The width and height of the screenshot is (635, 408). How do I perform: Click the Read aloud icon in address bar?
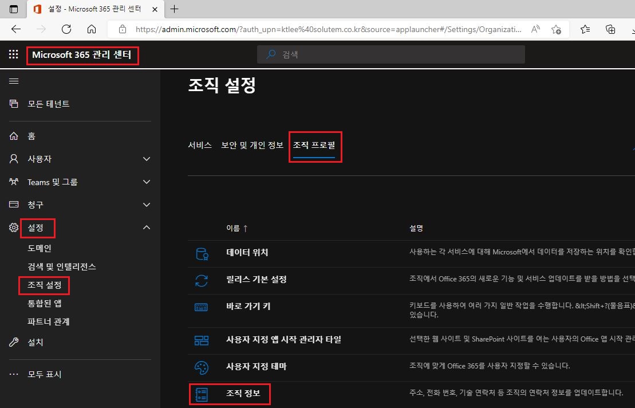(x=535, y=29)
